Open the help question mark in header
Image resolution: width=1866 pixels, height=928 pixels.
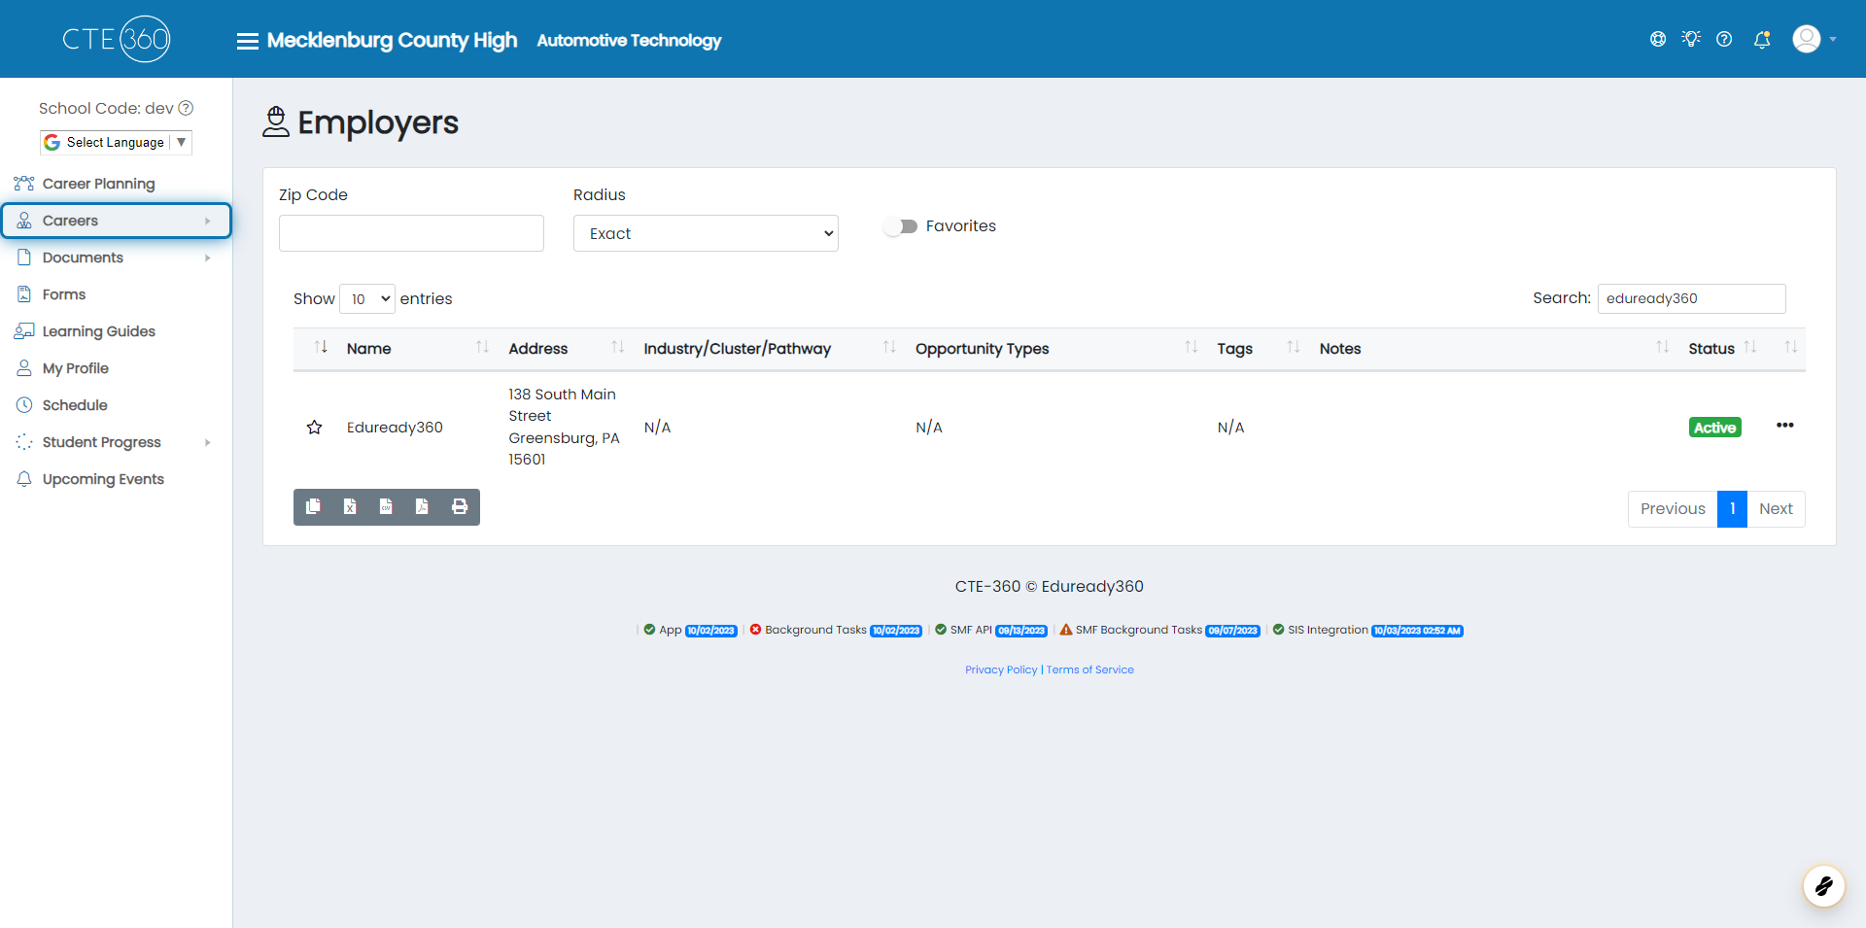click(x=1724, y=39)
